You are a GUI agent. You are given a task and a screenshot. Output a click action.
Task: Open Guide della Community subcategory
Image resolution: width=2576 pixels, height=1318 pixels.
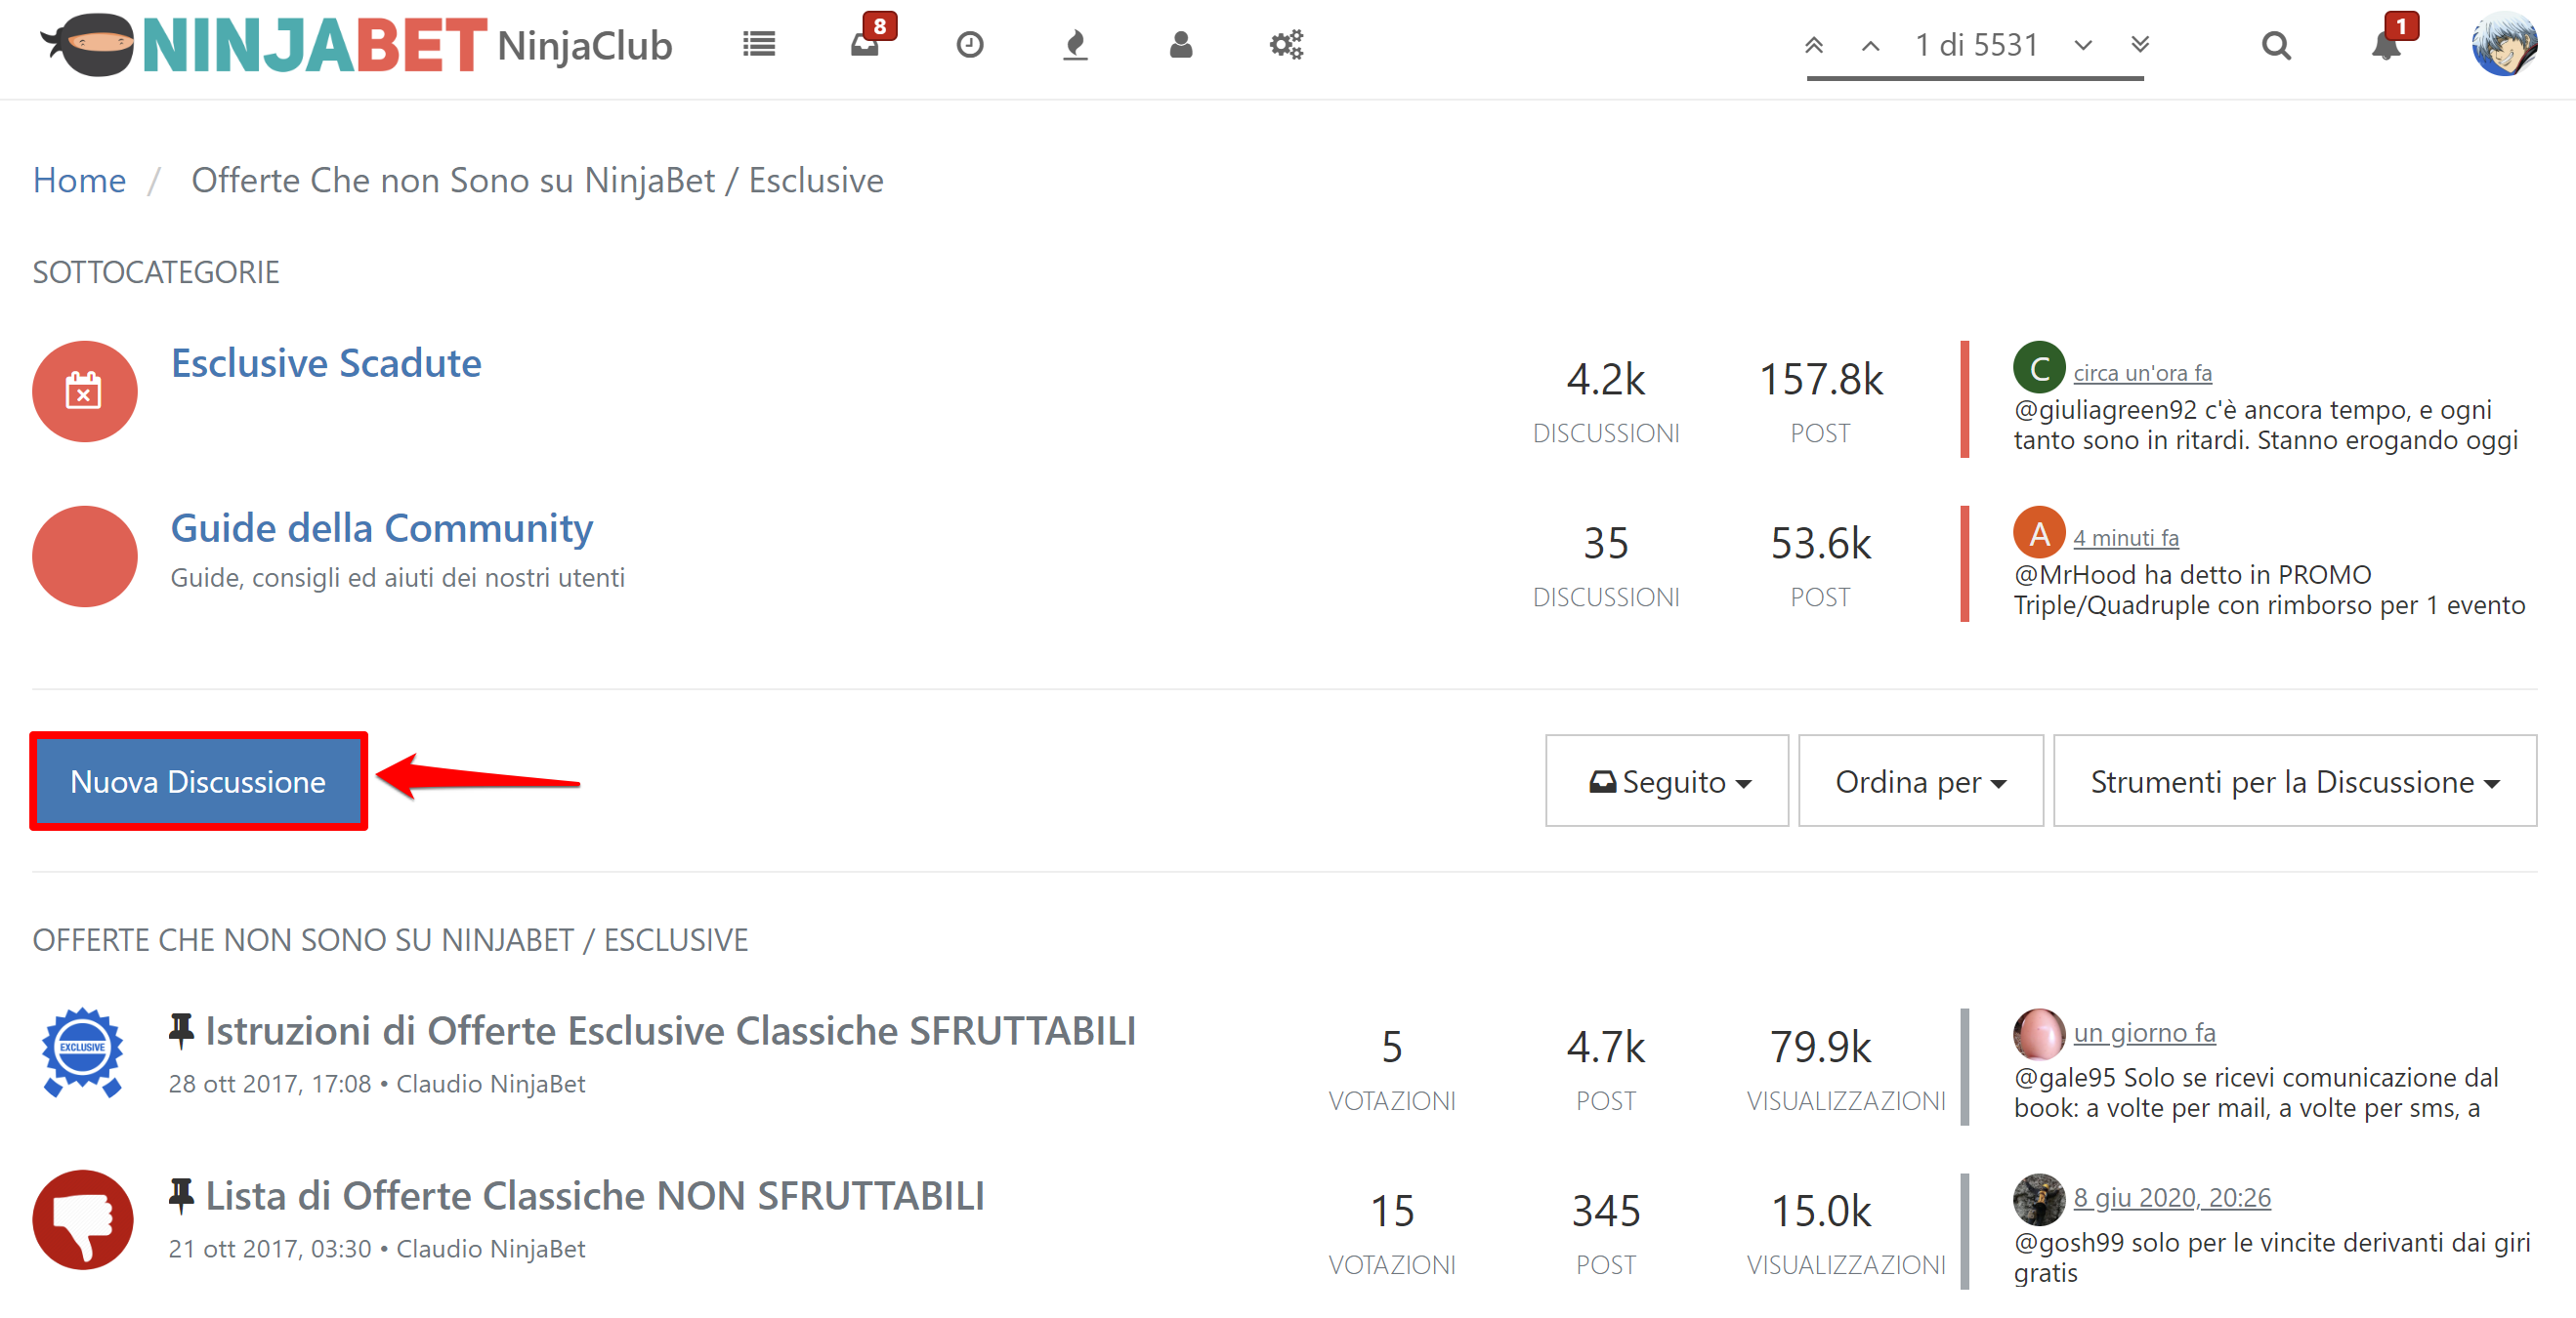(381, 527)
